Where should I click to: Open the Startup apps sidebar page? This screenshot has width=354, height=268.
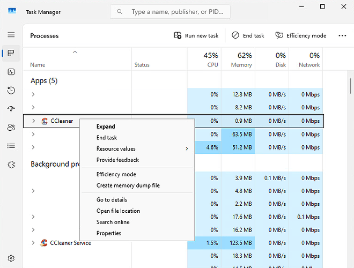point(11,109)
